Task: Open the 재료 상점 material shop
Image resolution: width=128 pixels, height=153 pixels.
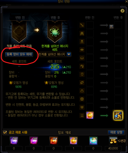Action: [116, 132]
